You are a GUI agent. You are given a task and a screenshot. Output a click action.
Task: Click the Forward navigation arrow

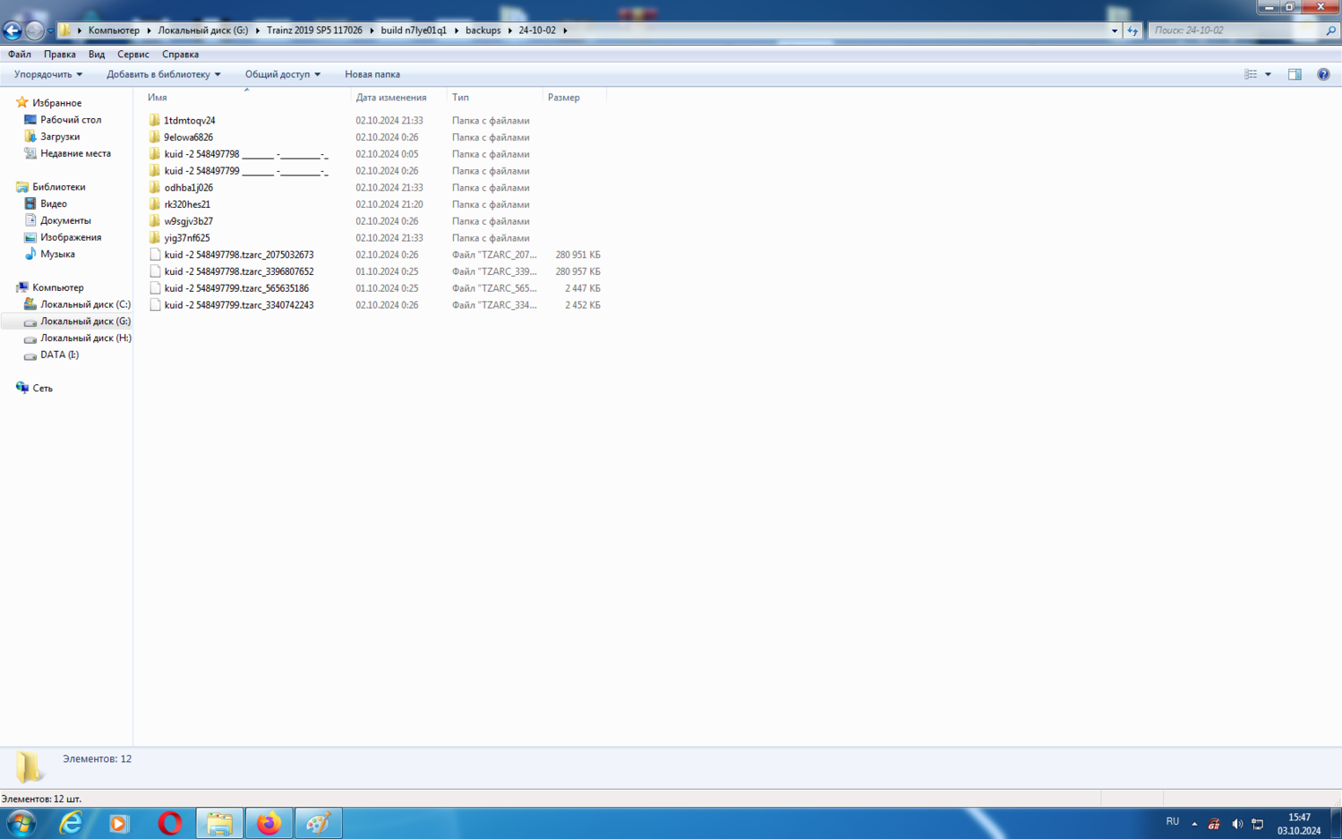tap(34, 30)
